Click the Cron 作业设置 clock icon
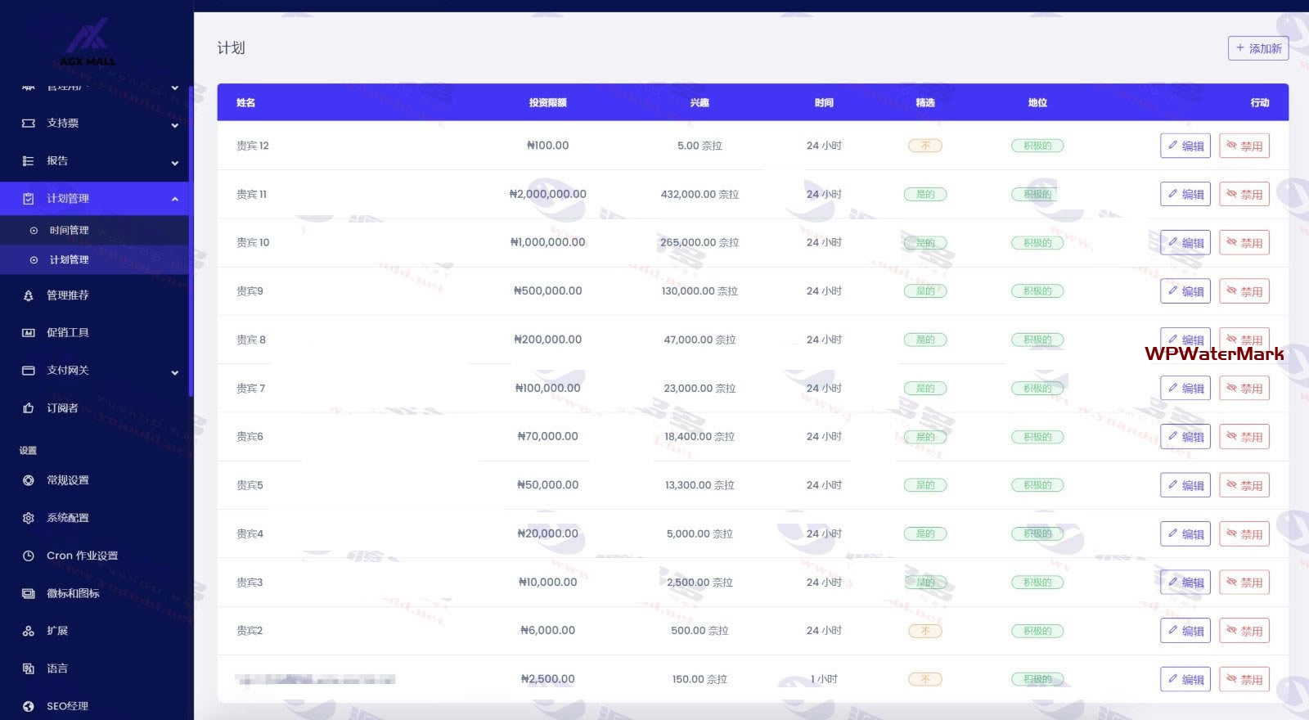Image resolution: width=1309 pixels, height=720 pixels. (x=29, y=556)
